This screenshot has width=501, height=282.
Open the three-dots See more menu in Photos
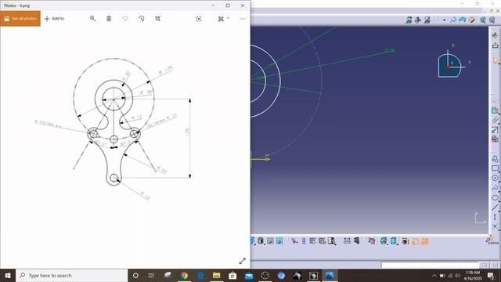tap(243, 19)
